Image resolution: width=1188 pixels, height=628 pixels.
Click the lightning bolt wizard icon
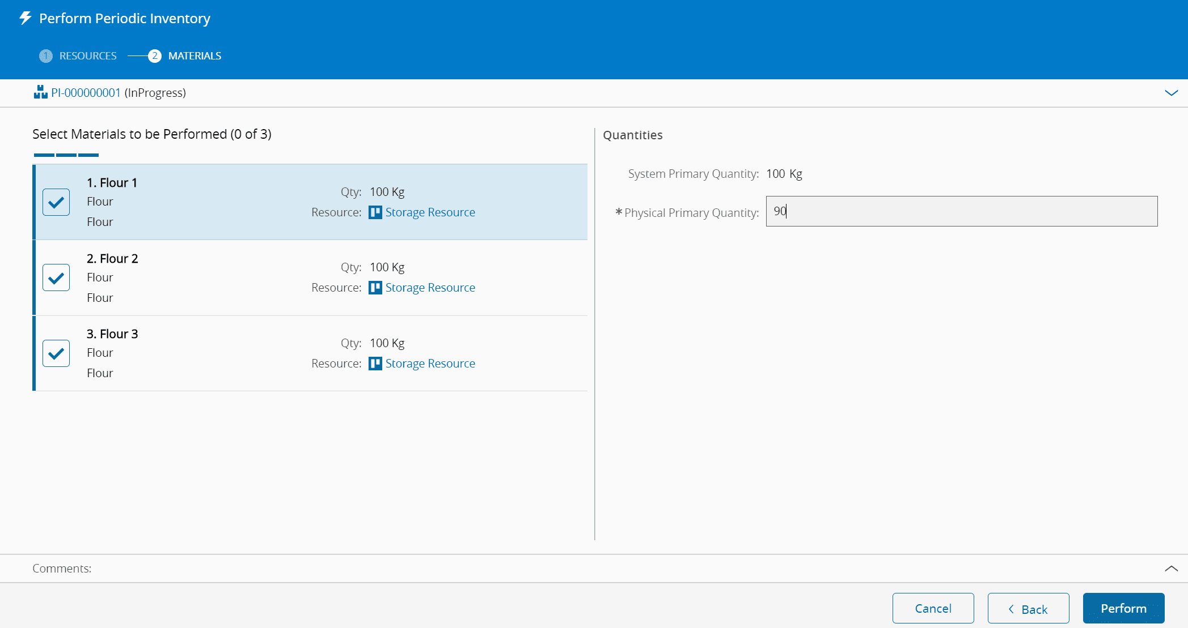click(x=25, y=18)
